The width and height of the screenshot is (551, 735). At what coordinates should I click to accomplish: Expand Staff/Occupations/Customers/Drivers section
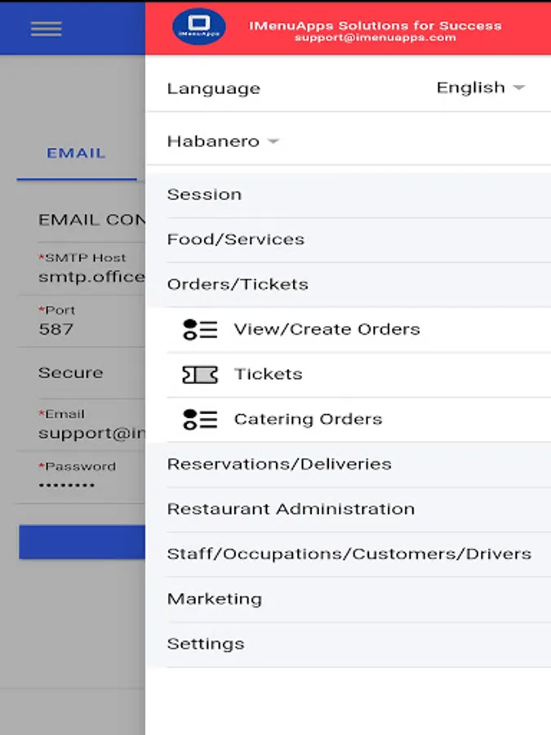click(348, 554)
